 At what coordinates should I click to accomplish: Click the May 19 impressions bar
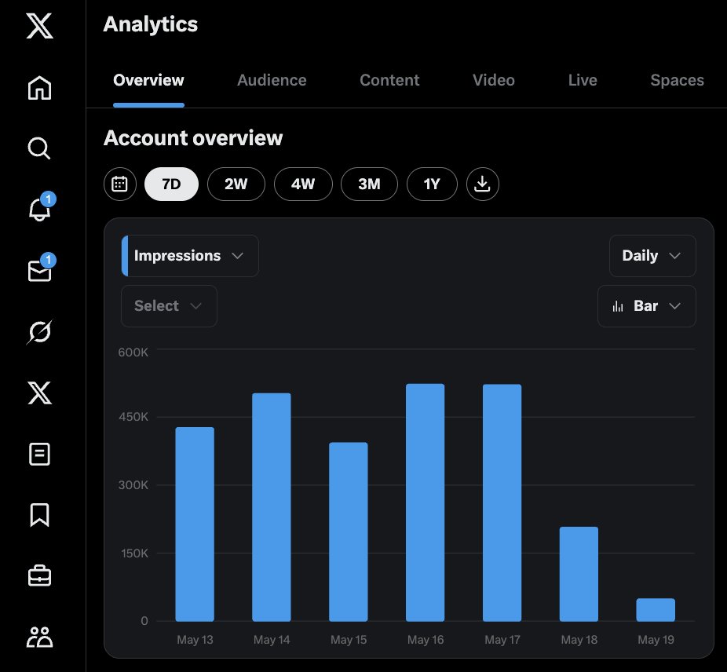pos(656,610)
